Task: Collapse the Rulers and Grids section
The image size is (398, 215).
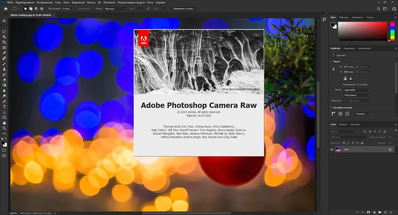Action: click(x=331, y=108)
